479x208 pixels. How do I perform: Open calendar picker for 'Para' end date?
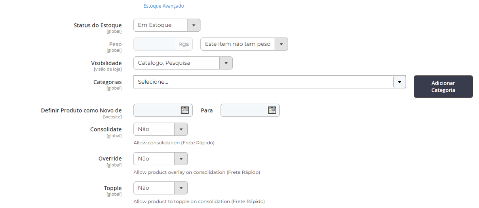click(272, 110)
